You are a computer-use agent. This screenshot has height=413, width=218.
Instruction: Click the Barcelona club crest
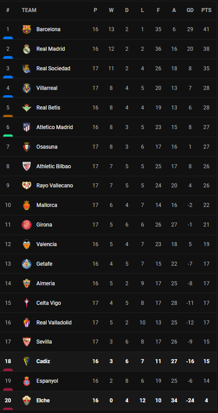(27, 29)
